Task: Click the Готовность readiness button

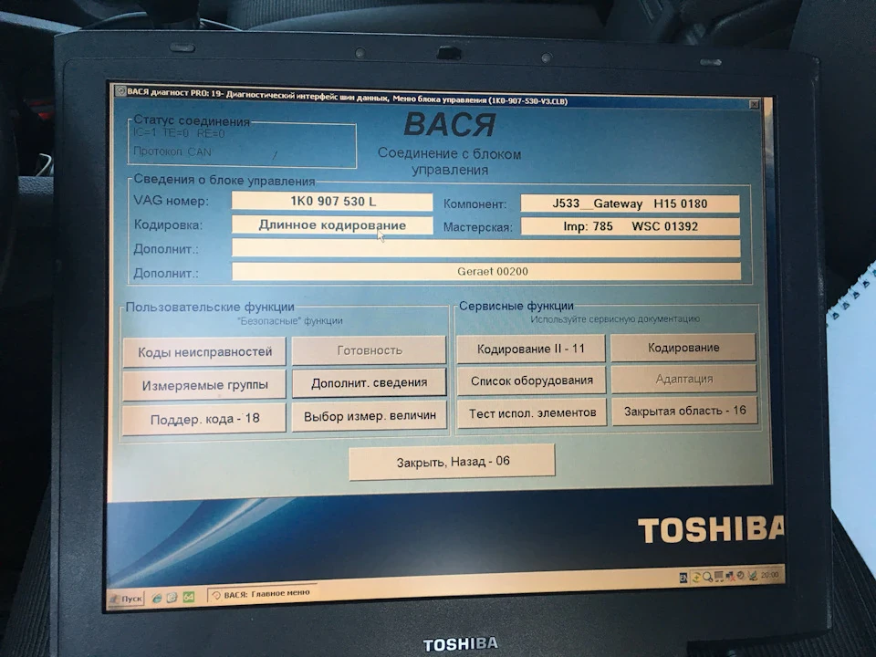Action: pyautogui.click(x=370, y=350)
